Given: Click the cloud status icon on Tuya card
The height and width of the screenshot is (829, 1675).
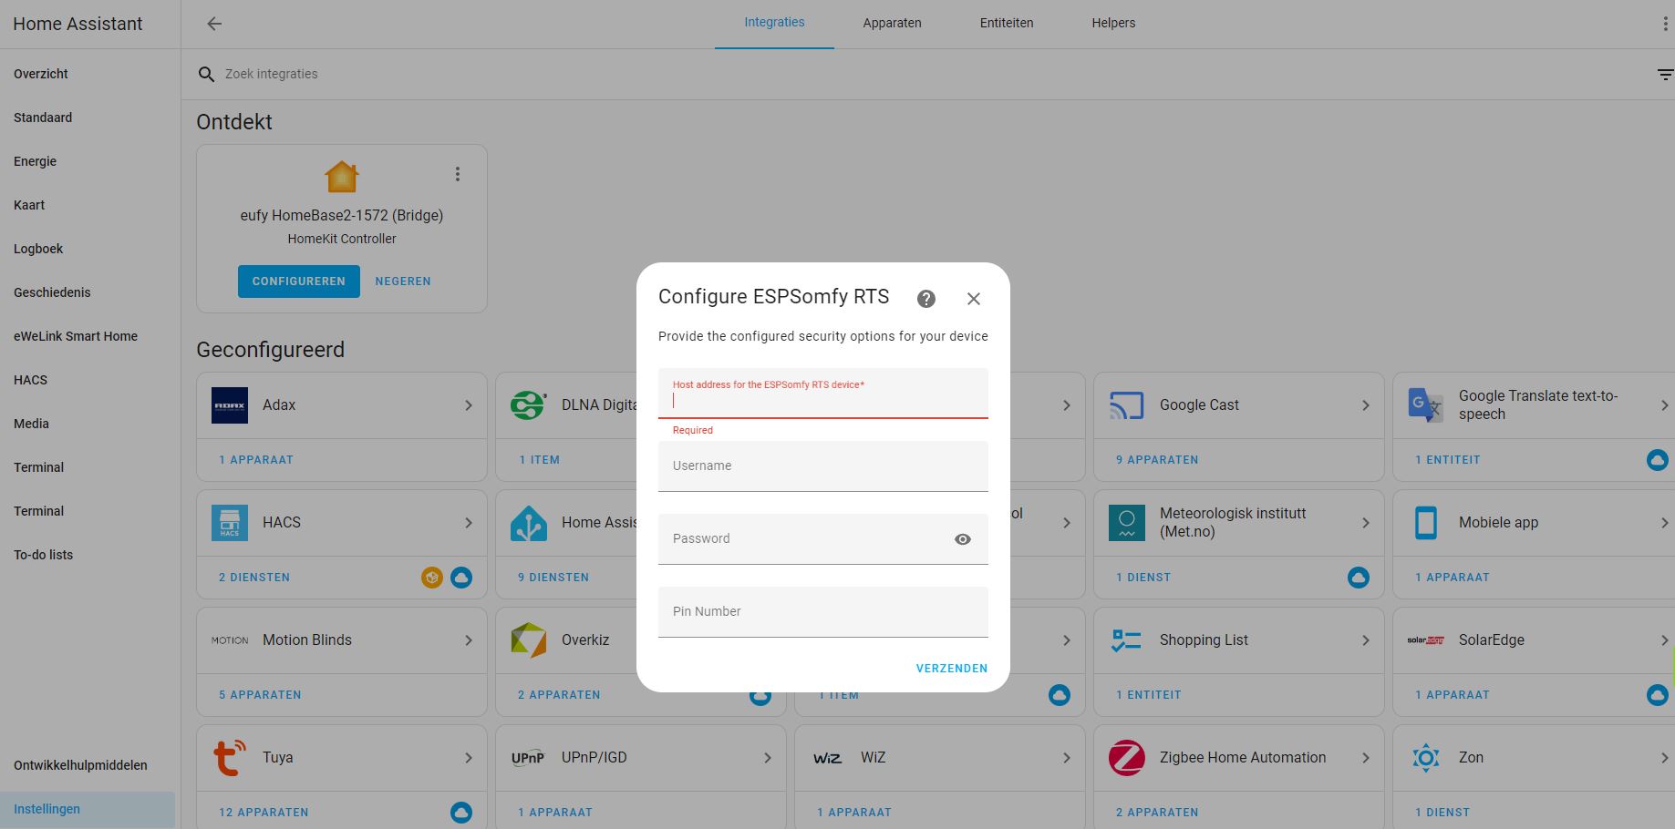Looking at the screenshot, I should point(462,812).
